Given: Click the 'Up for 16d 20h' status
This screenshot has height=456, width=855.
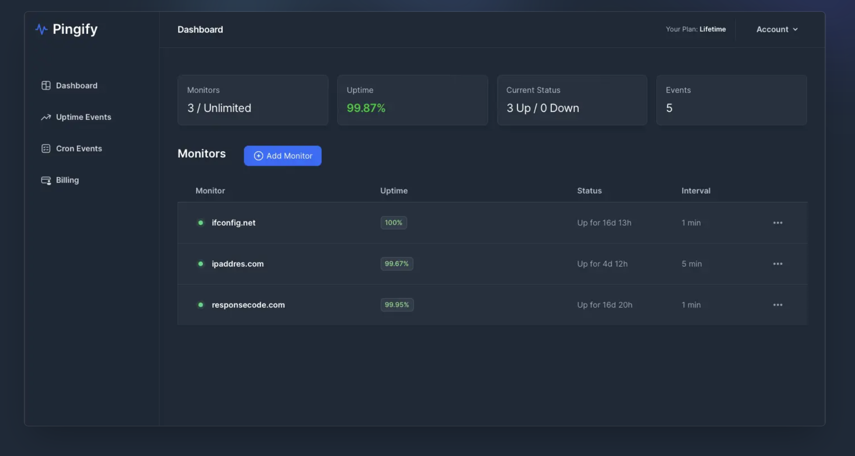Looking at the screenshot, I should (x=604, y=305).
